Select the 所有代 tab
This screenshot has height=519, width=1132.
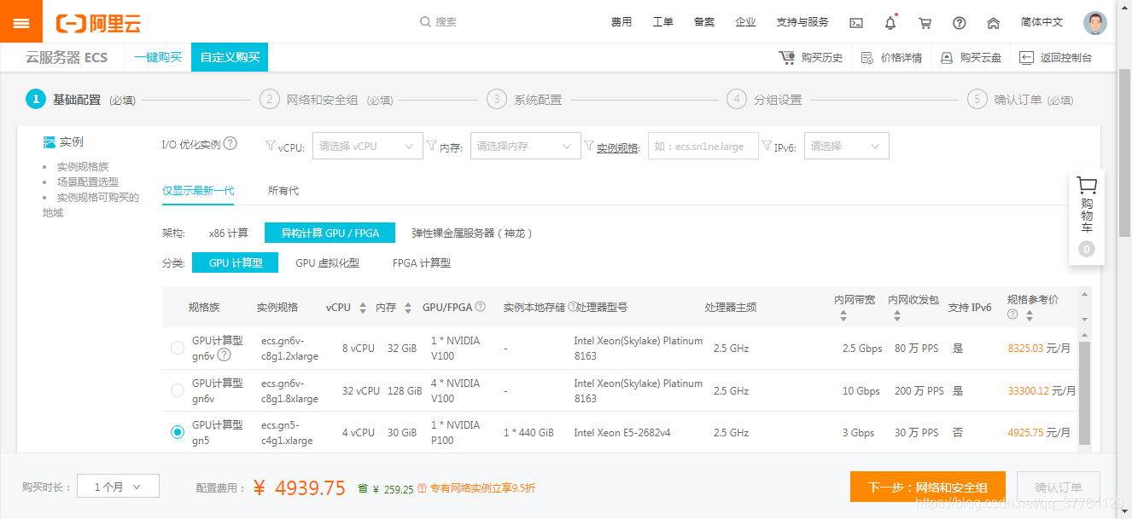(283, 190)
